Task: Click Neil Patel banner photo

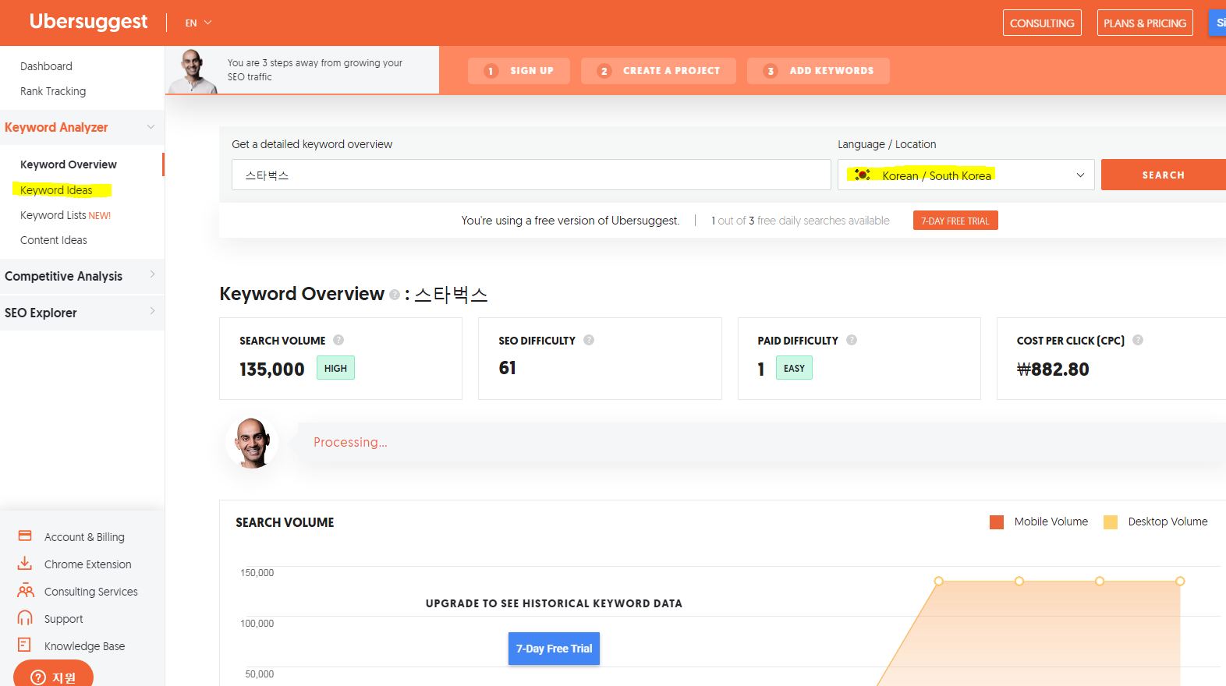Action: (192, 72)
